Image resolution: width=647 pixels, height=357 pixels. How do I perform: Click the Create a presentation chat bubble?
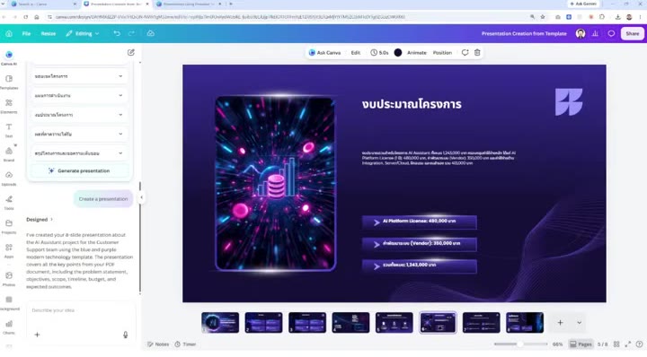[x=103, y=199]
